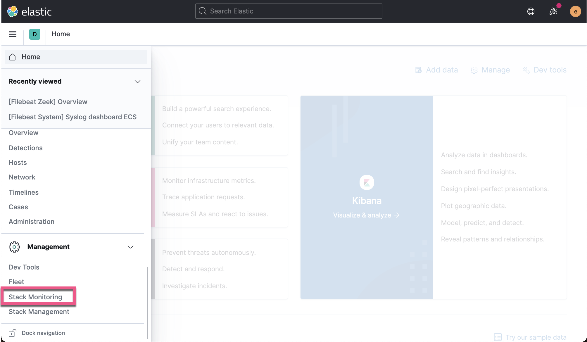587x342 pixels.
Task: Click the Home house icon in navigation
Action: point(12,57)
